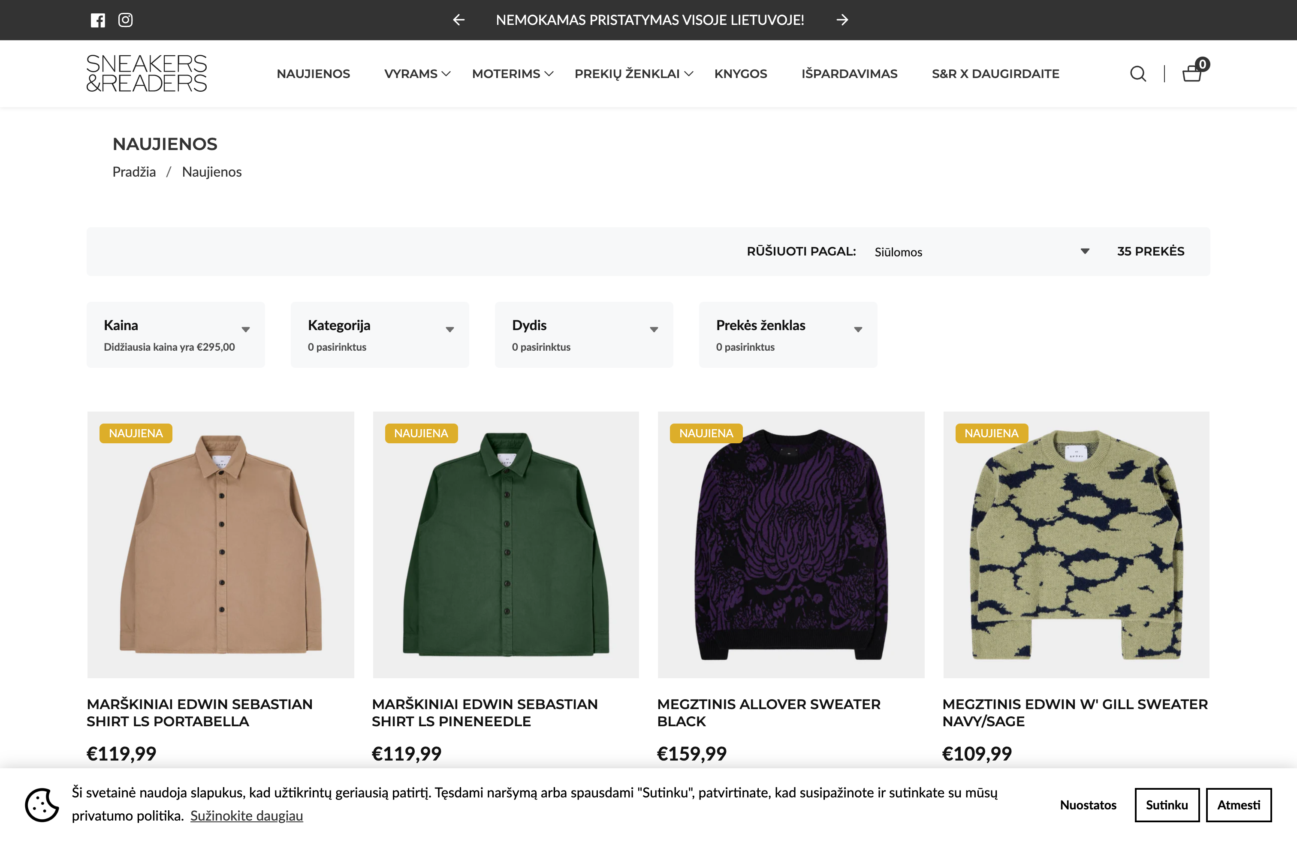Expand the Vyrams menu
Screen dimensions: 1297x842
coord(417,74)
